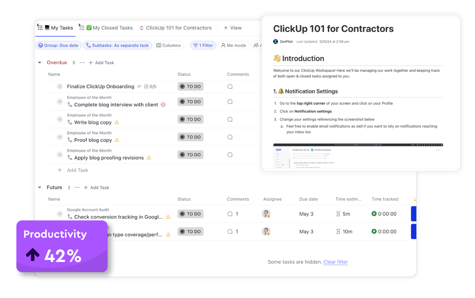This screenshot has width=475, height=298.
Task: Sort by Due date column header
Action: coord(308,199)
